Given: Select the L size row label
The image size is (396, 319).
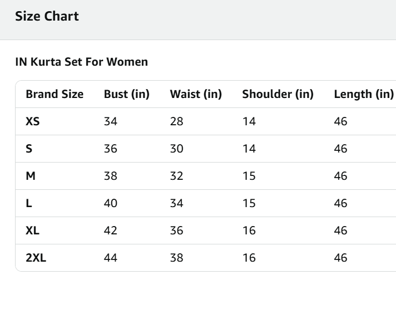Looking at the screenshot, I should (29, 203).
